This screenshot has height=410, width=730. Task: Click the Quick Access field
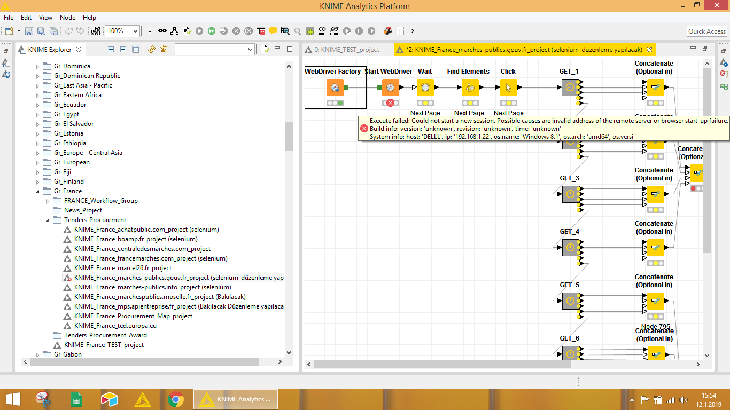[x=706, y=31]
